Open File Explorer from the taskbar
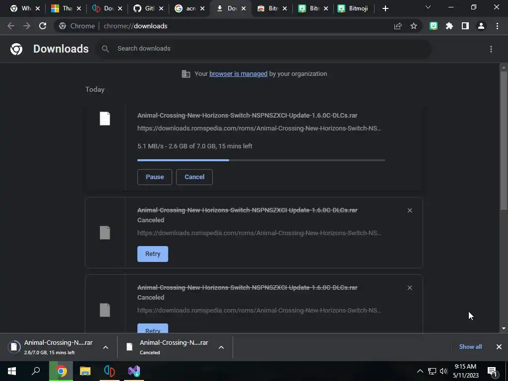508x381 pixels. click(x=85, y=371)
